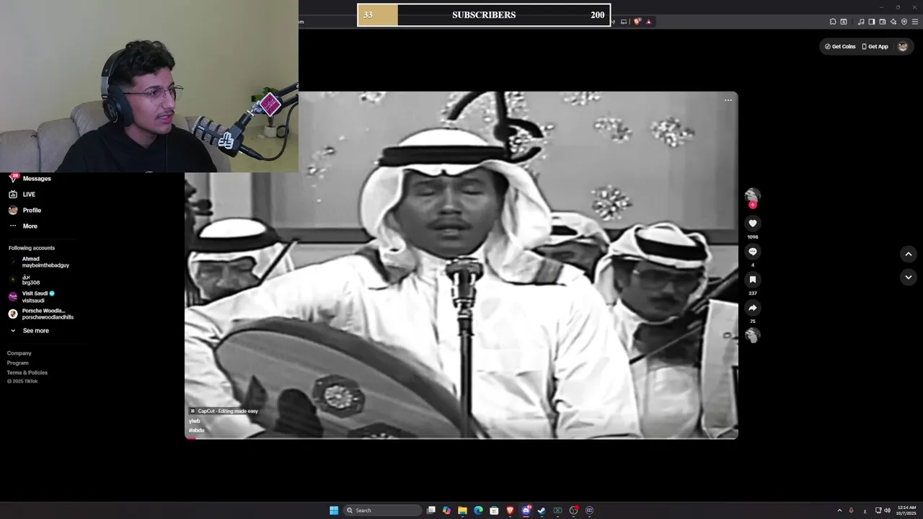Open the spinning sound disc thumbnail
Screen dimensions: 923x519
coord(753,335)
